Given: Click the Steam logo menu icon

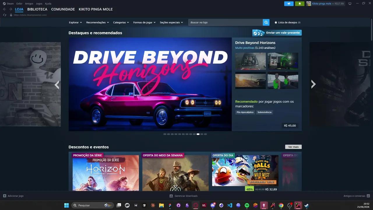Looking at the screenshot, I should tap(4, 3).
